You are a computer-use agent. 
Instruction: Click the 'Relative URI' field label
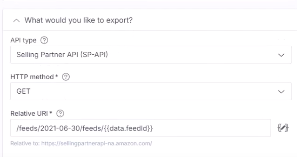point(29,113)
